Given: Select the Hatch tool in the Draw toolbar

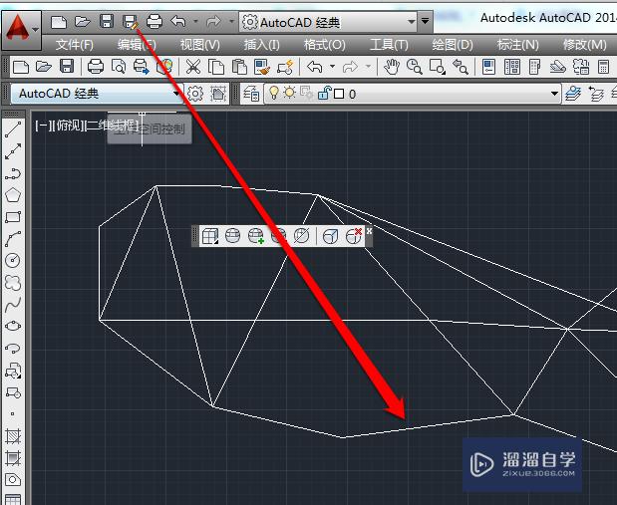Looking at the screenshot, I should 13,435.
